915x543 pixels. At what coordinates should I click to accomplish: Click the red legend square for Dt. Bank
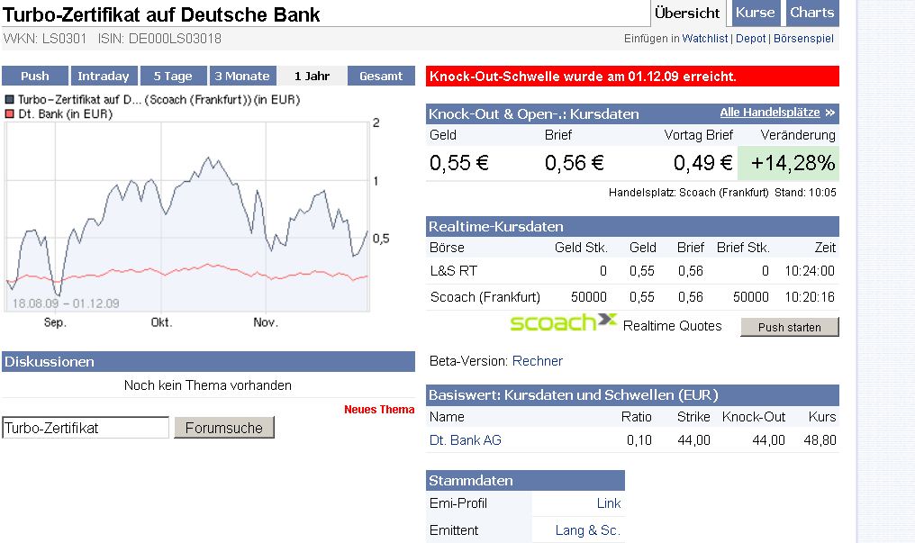coord(8,114)
